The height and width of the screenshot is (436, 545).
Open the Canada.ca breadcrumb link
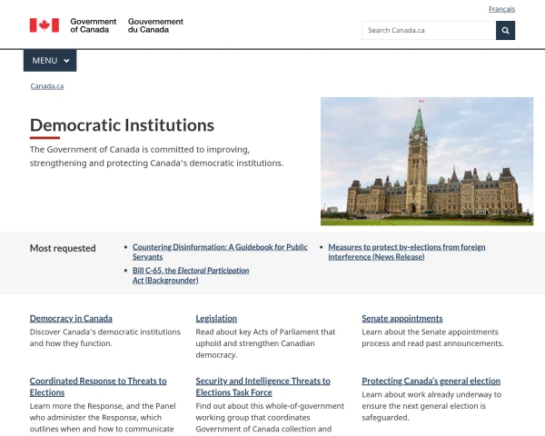pos(47,86)
